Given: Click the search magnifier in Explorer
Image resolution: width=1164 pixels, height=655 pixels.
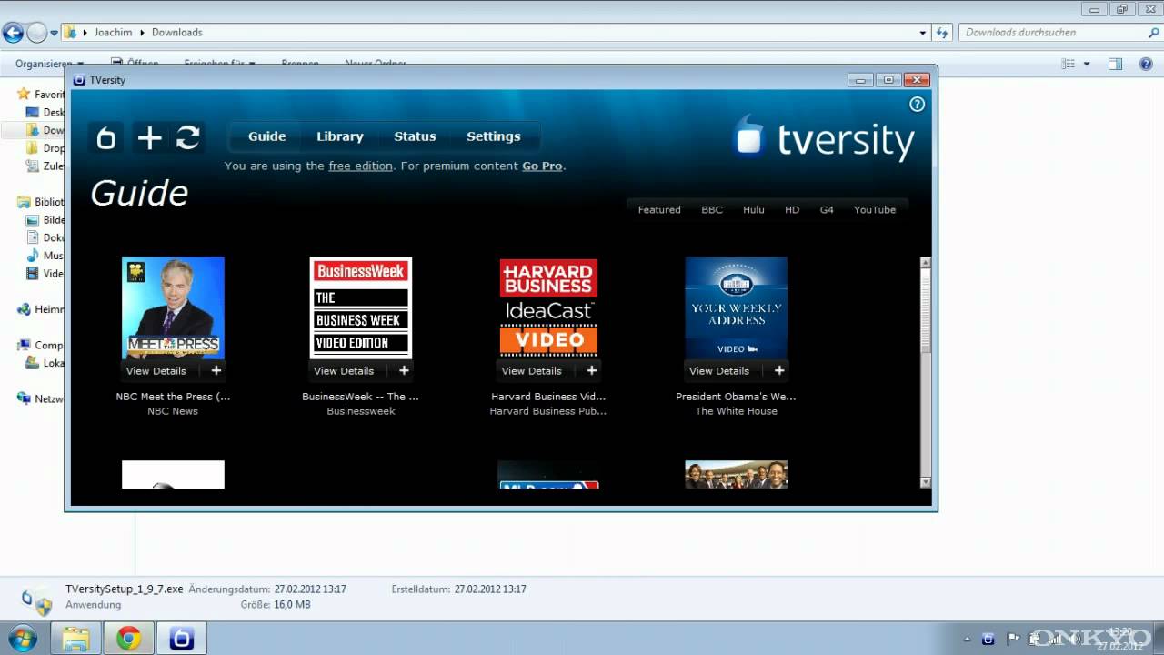Looking at the screenshot, I should tap(1154, 33).
